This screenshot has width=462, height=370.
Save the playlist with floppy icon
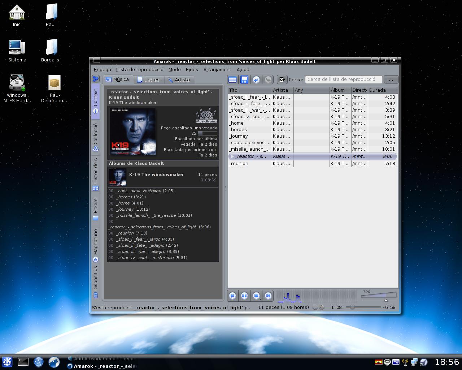click(244, 79)
